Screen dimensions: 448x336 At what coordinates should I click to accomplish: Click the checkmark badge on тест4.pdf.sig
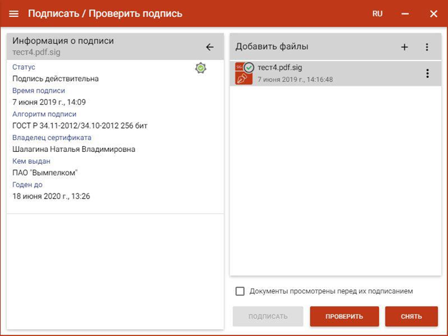coord(249,68)
